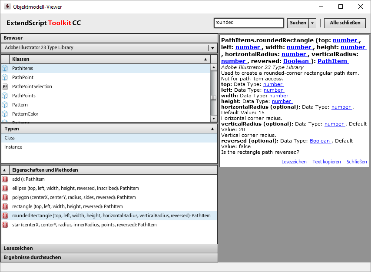The image size is (371, 272).
Task: Expand the Ergebnisse durchsuchen section
Action: point(109,257)
